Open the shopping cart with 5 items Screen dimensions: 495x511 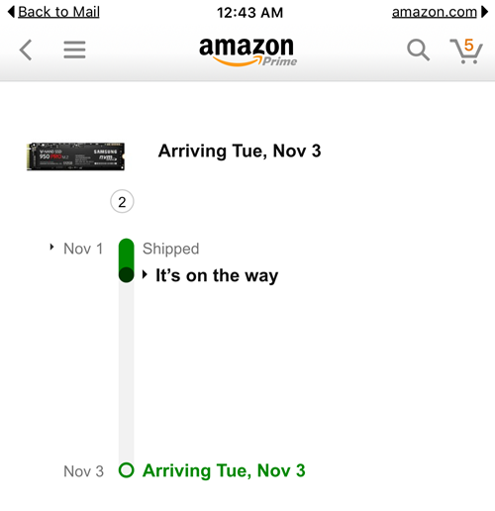click(466, 51)
